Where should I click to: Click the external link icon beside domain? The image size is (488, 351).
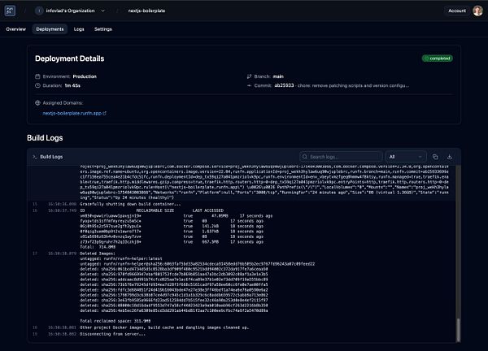click(x=105, y=113)
